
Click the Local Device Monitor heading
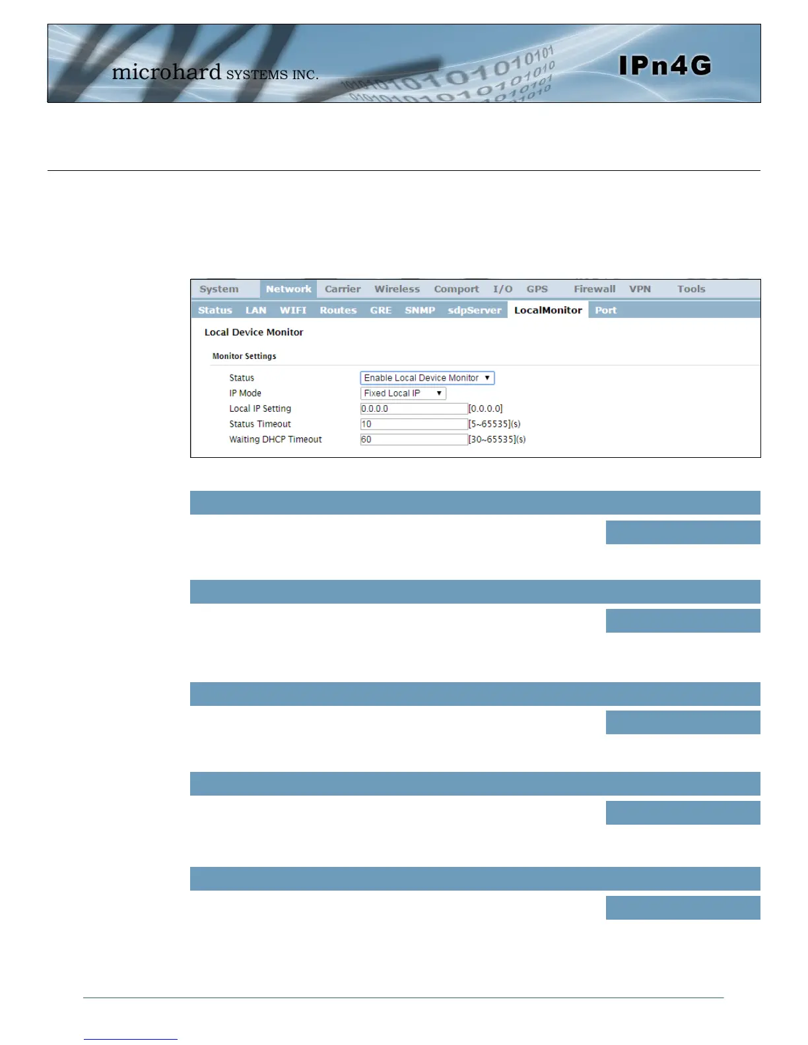253,332
